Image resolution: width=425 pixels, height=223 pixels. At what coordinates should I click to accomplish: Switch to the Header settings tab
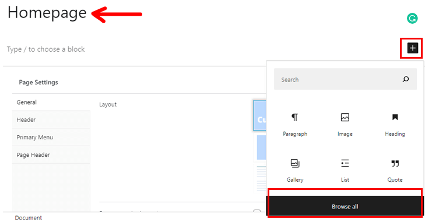[x=51, y=120]
